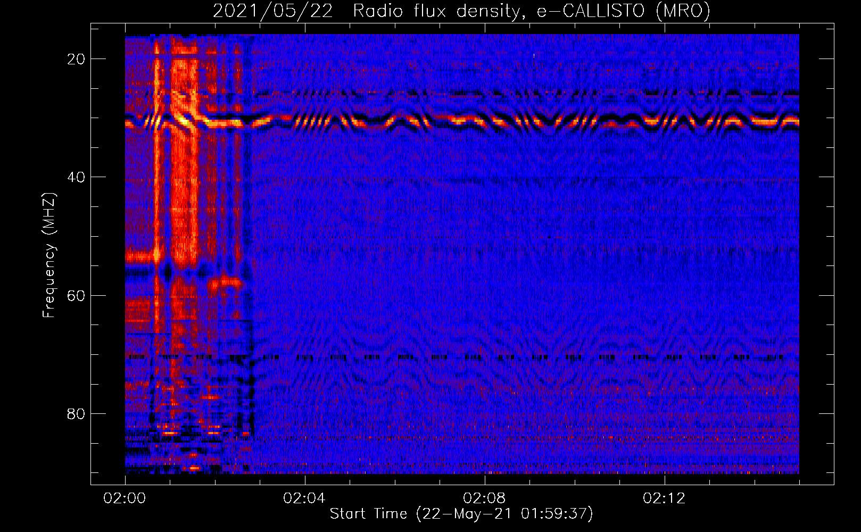Click the 'Start Time (22-May-21 01:59:37)' x-axis label
Image resolution: width=861 pixels, height=532 pixels.
point(461,514)
